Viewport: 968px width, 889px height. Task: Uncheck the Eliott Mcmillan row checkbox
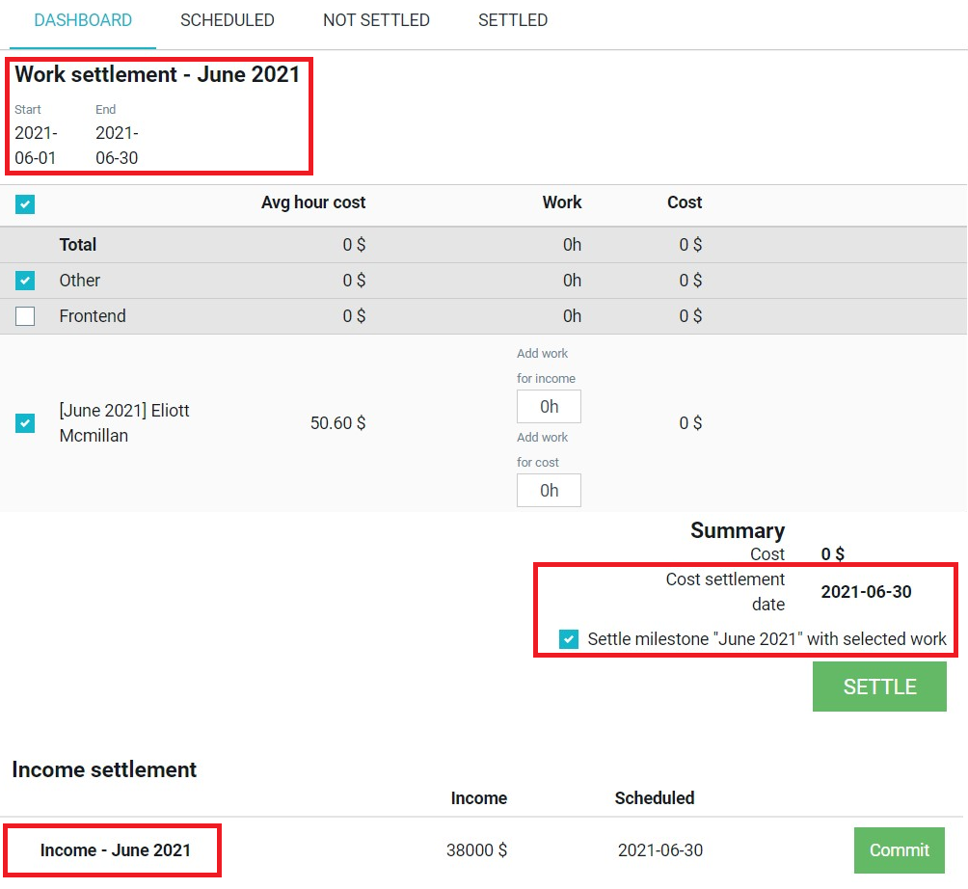click(x=25, y=423)
